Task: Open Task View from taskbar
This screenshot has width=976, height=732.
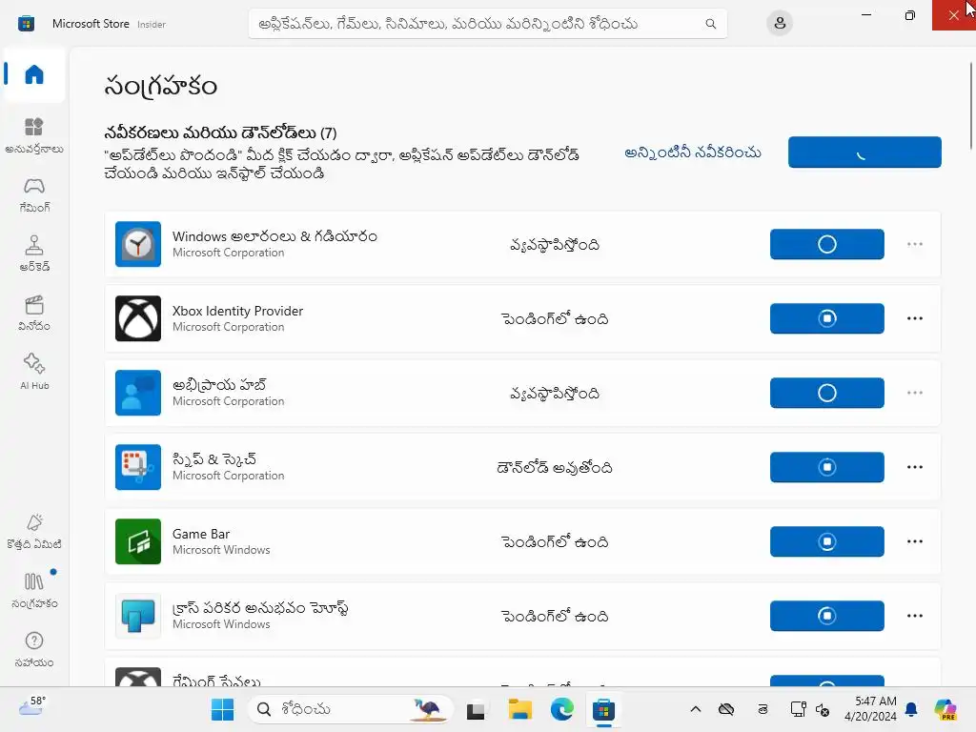Action: point(476,709)
